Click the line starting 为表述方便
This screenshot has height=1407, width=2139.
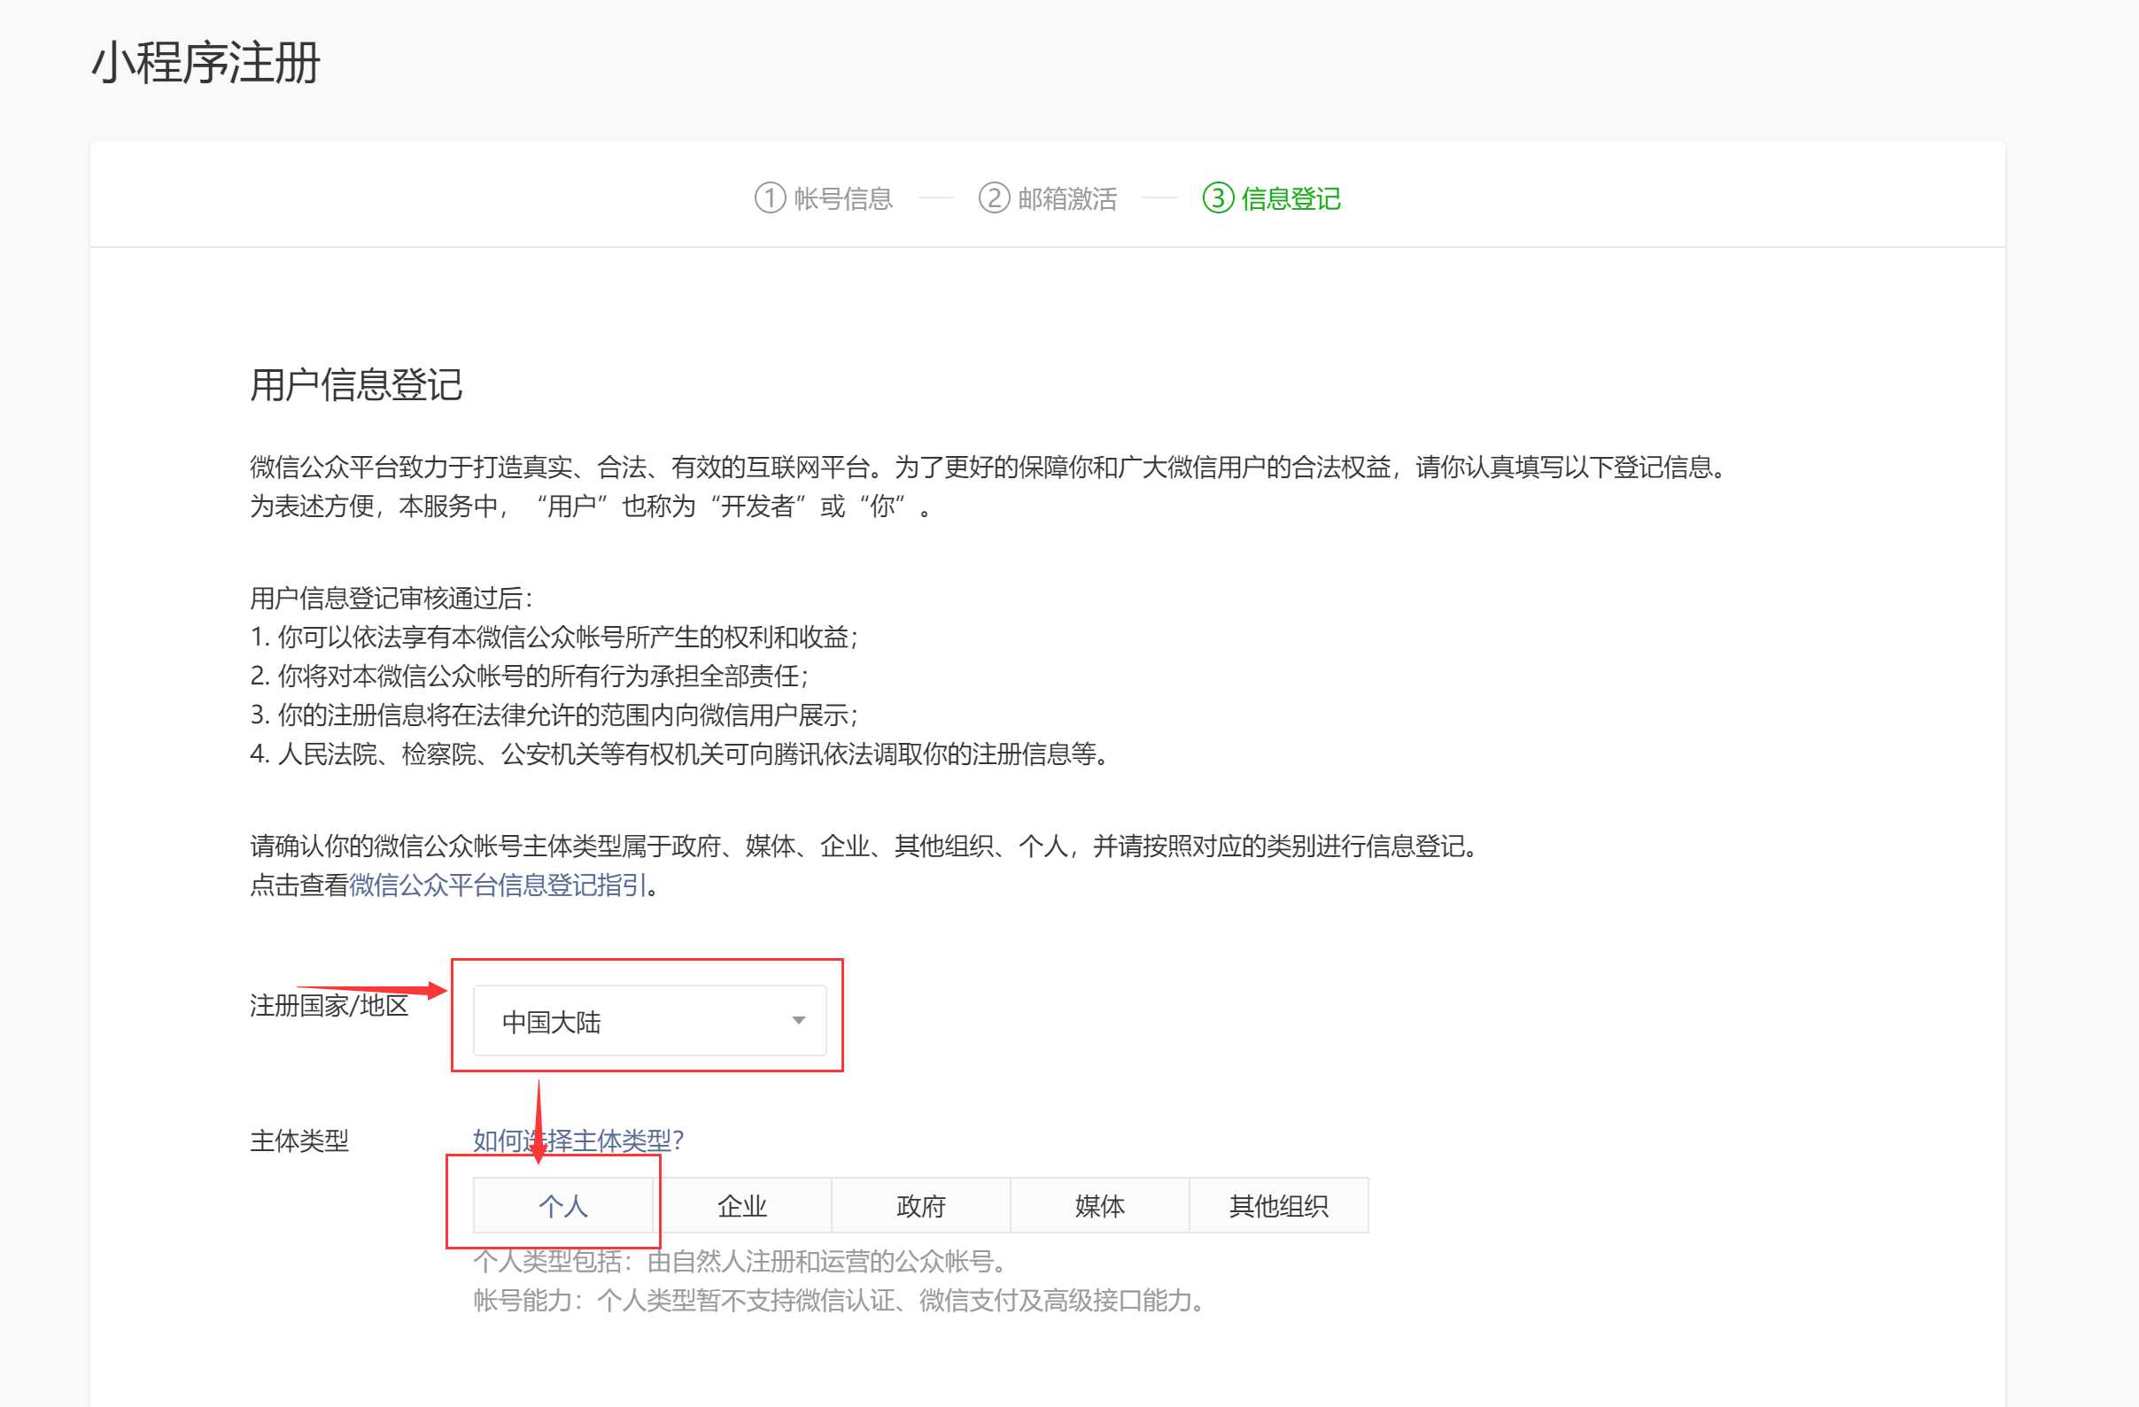pyautogui.click(x=592, y=506)
